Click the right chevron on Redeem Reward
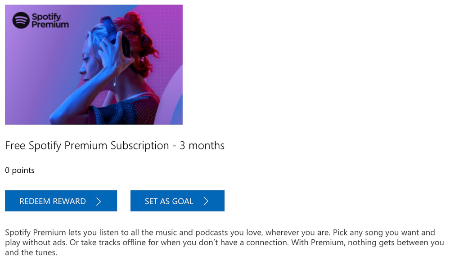 click(99, 201)
